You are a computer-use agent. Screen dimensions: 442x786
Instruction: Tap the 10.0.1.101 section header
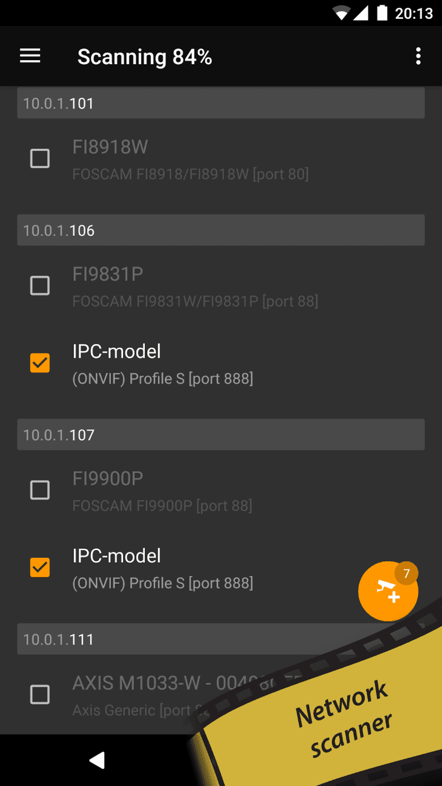220,103
